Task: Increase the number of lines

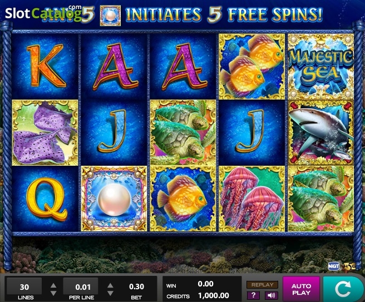Action: tap(53, 285)
